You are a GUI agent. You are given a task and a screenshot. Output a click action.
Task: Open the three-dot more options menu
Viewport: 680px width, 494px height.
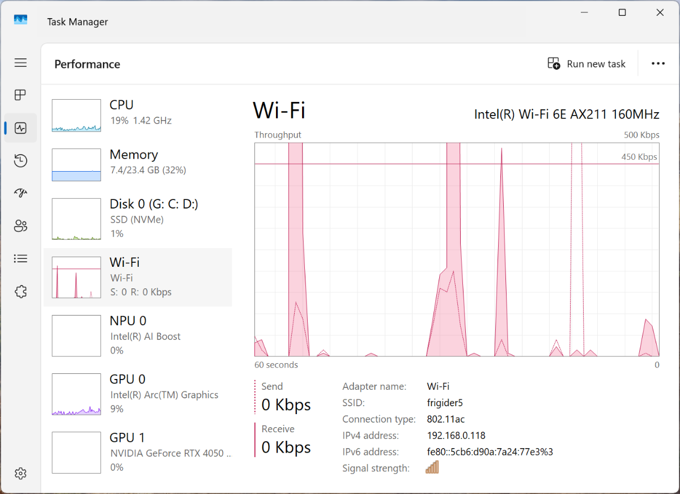(658, 64)
